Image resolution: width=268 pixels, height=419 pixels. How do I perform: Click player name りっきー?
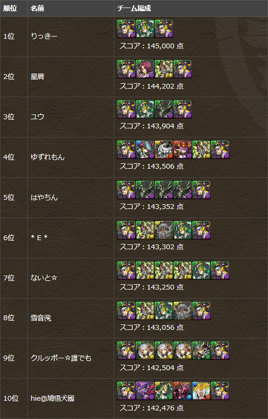coord(44,36)
